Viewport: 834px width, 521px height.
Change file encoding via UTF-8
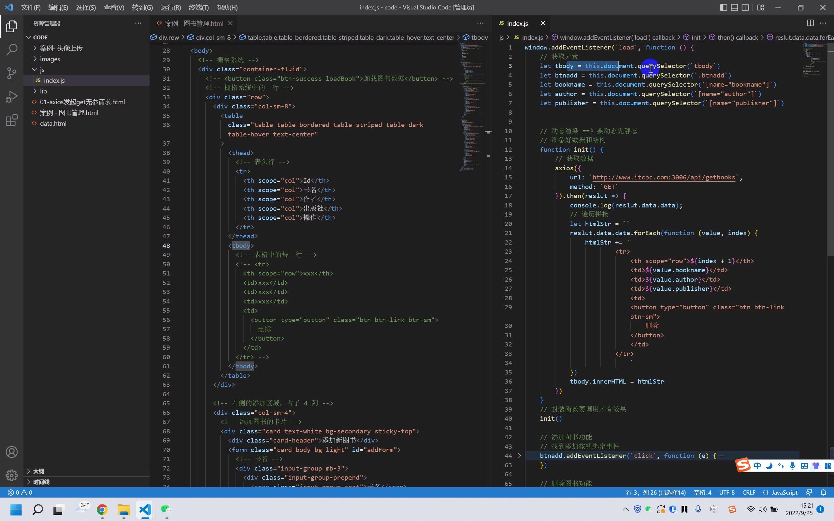pos(727,492)
